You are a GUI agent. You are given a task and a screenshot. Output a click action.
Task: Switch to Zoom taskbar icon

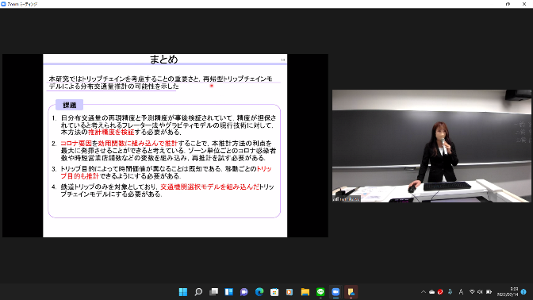coord(336,292)
